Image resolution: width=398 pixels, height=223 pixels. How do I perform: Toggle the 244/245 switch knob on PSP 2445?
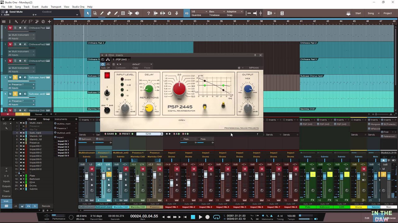(107, 110)
